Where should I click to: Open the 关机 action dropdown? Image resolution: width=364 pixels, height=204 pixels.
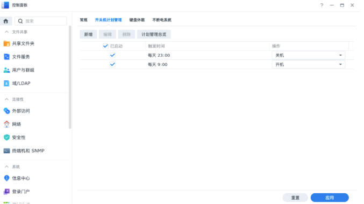point(308,55)
